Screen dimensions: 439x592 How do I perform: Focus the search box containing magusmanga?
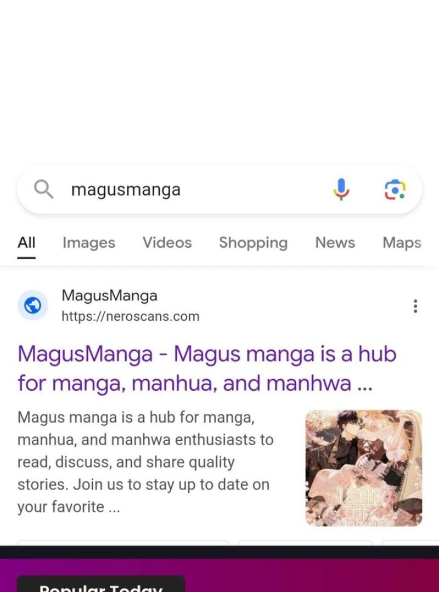pyautogui.click(x=219, y=189)
